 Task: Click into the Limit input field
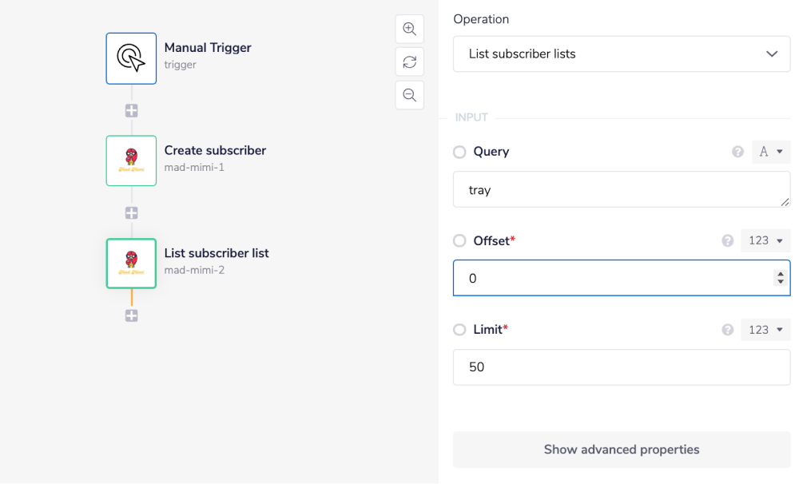click(x=621, y=367)
